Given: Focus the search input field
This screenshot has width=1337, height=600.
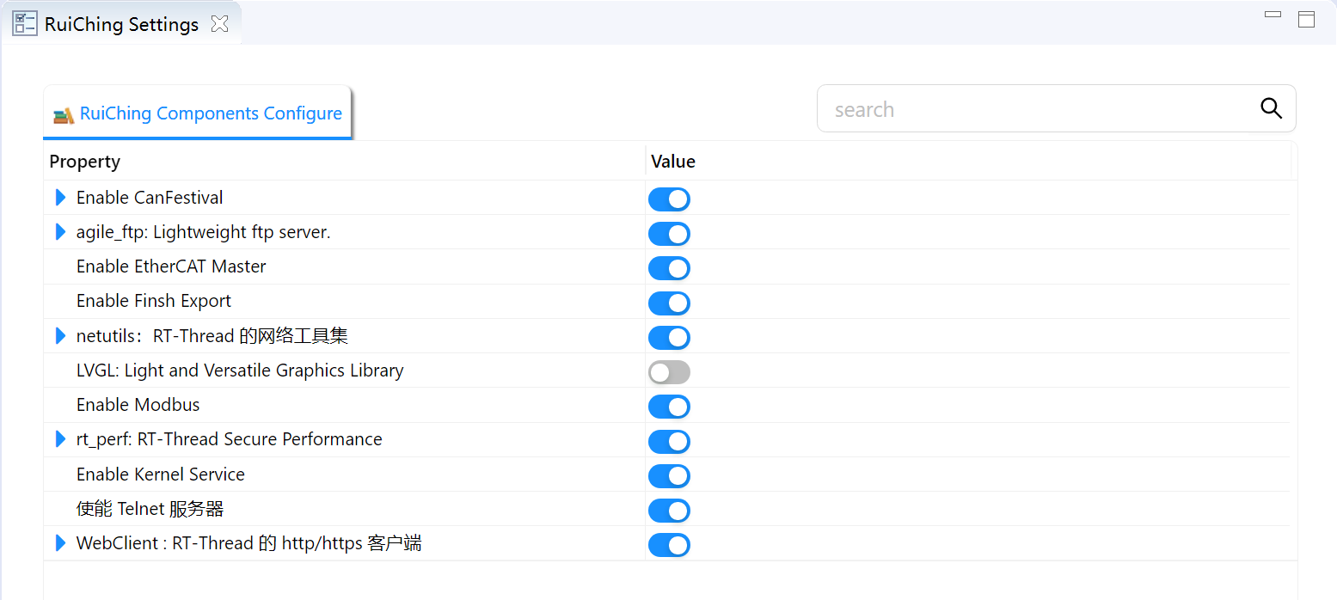Looking at the screenshot, I should click(1032, 109).
